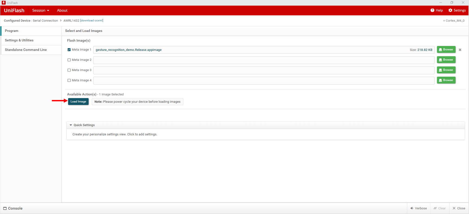Browse for Meta Image 2 file
This screenshot has height=214, width=469.
coord(446,60)
